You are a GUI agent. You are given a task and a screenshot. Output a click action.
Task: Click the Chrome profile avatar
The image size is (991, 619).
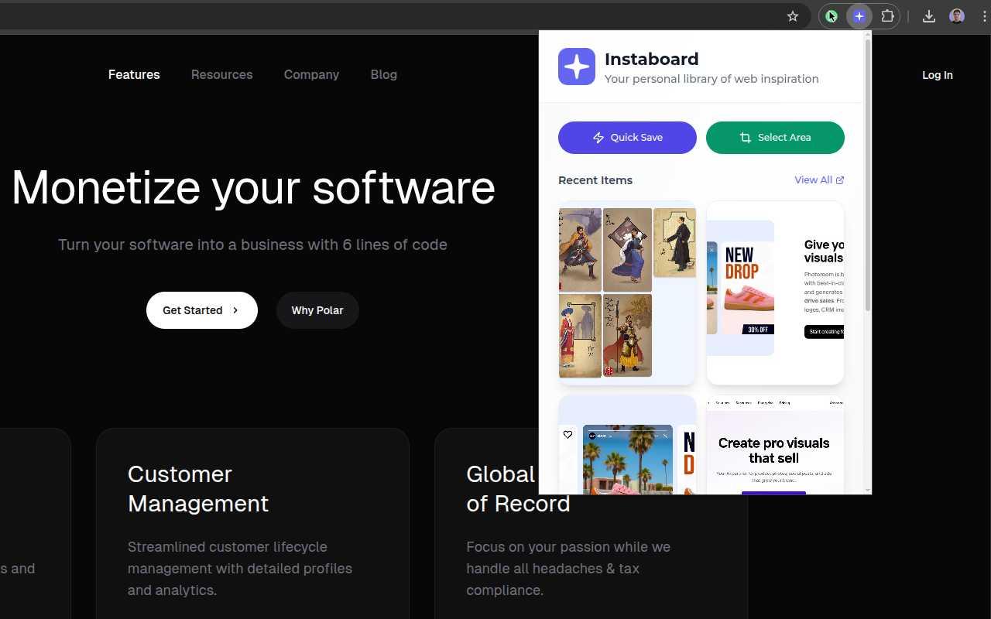(x=957, y=16)
